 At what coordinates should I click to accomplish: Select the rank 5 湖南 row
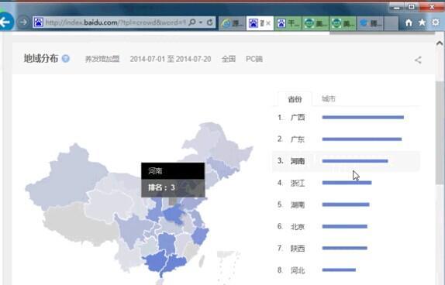click(x=346, y=204)
